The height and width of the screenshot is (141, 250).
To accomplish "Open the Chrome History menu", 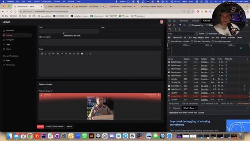I will coord(37,2).
